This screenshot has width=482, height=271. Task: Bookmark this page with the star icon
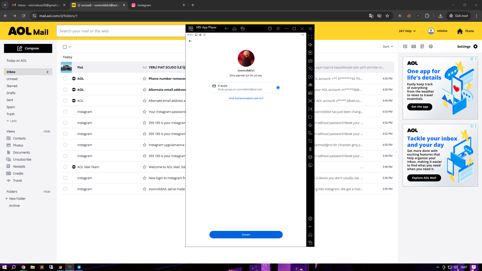(x=387, y=16)
